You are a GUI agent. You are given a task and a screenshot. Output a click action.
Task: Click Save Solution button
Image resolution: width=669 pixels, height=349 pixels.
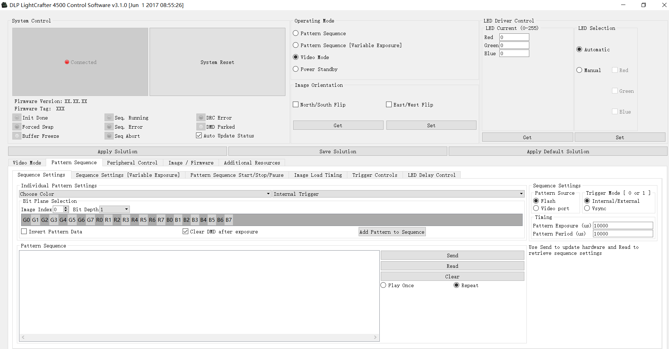click(x=338, y=151)
